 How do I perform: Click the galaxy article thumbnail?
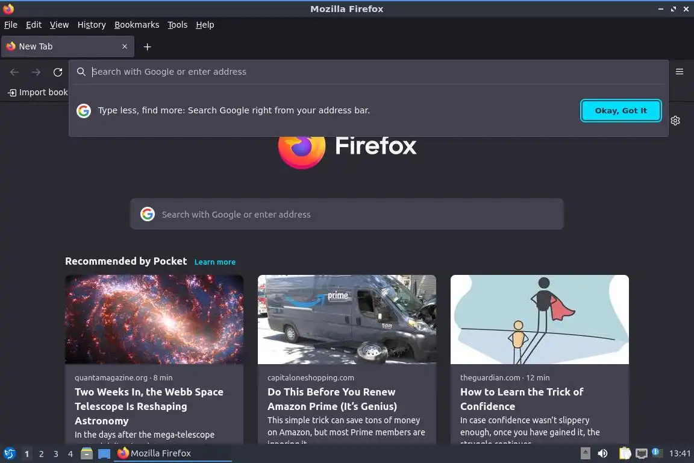[154, 320]
